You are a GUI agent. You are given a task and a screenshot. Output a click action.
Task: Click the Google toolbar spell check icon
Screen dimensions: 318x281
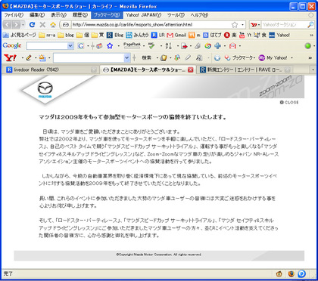point(151,46)
